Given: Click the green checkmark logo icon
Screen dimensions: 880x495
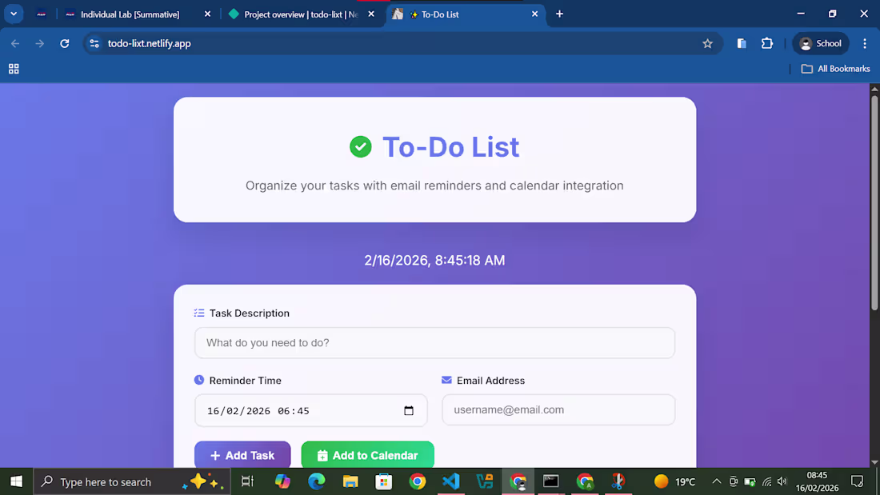Looking at the screenshot, I should 361,147.
